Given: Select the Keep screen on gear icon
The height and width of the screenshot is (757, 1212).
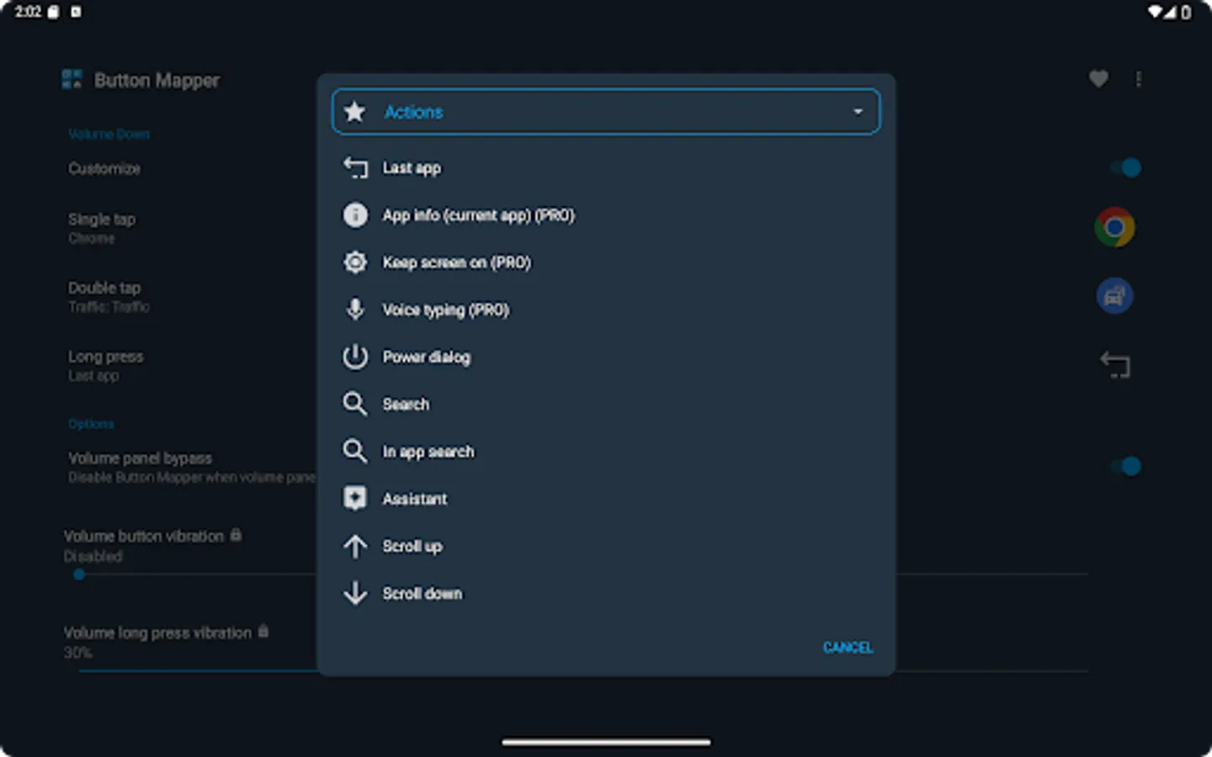Looking at the screenshot, I should click(355, 262).
